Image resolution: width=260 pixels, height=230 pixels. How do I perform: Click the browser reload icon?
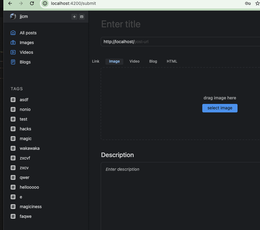click(32, 3)
